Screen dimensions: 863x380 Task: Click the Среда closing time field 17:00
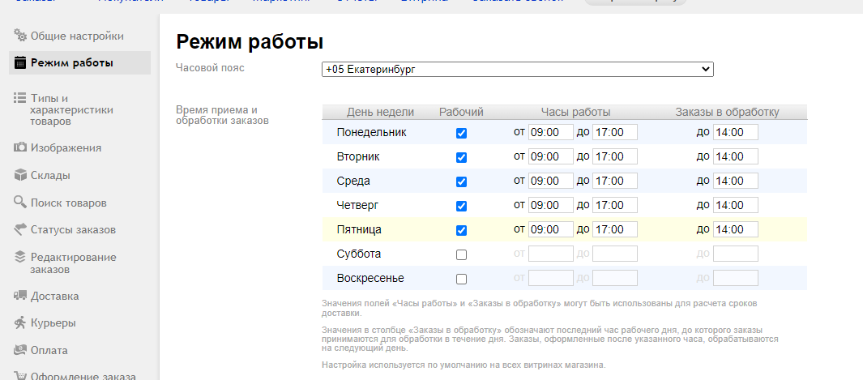614,181
